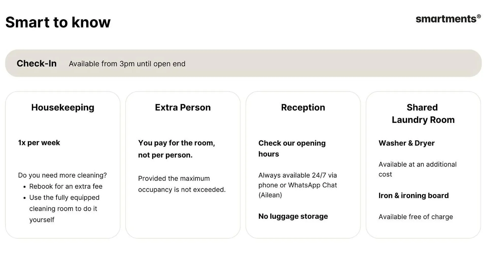
Task: Select the "Available free of charge" text
Action: tap(415, 217)
